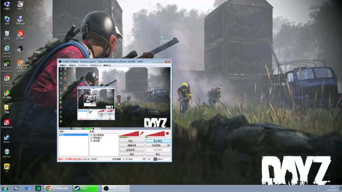Click the 设定 settings button
This screenshot has width=342, height=192.
point(132,141)
